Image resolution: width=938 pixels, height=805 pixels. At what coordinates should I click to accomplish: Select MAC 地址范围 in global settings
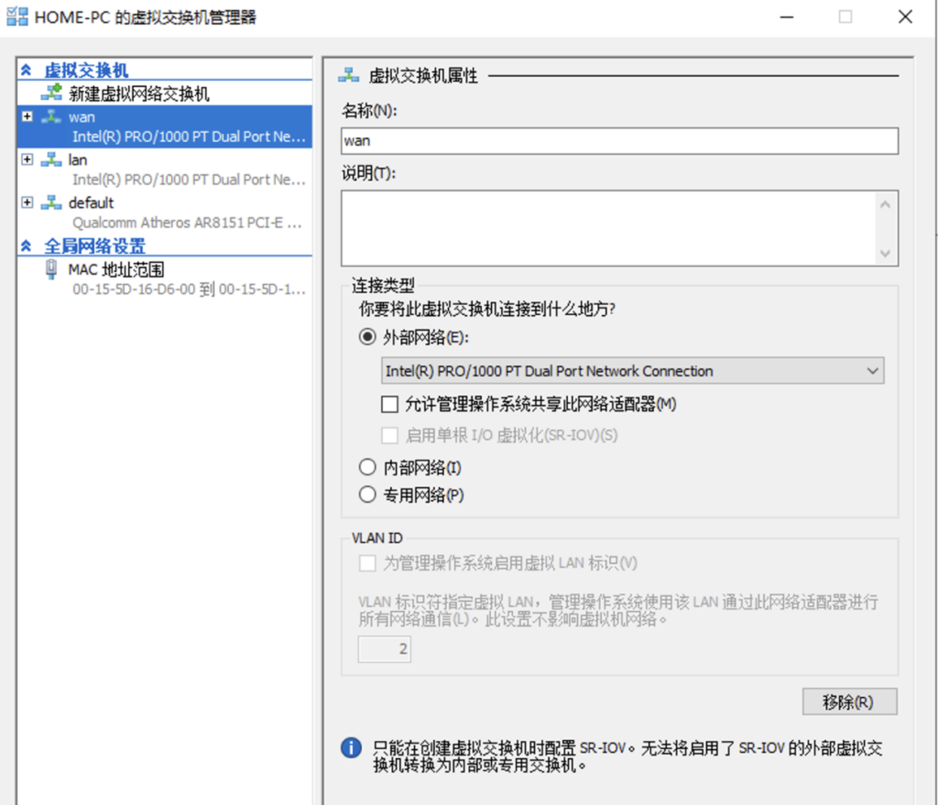[x=116, y=270]
